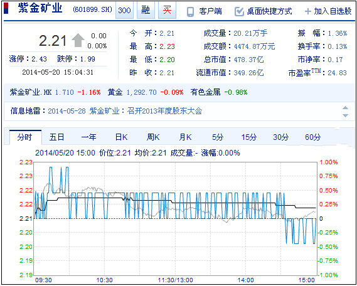Image resolution: width=357 pixels, height=286 pixels.
Task: Switch to the 60分 tab
Action: point(313,137)
